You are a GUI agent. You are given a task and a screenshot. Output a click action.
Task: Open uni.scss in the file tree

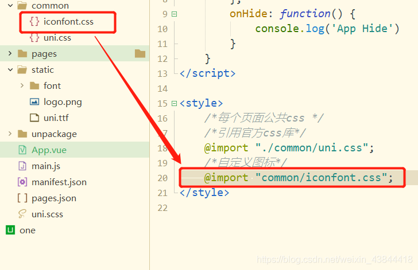pos(47,214)
